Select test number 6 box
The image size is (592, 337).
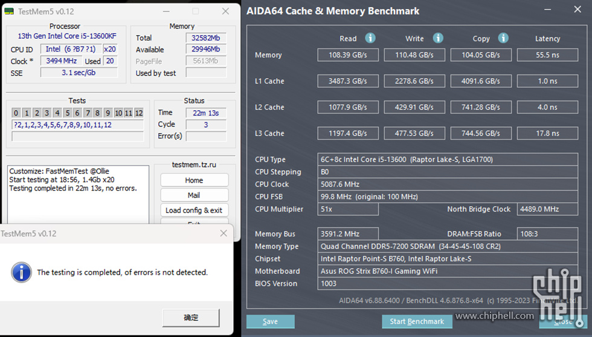[77, 113]
